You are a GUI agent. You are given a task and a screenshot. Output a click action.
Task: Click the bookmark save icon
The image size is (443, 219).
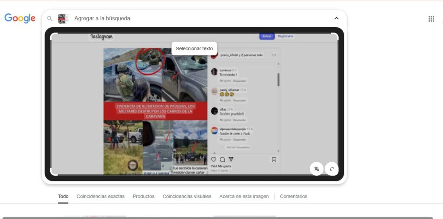pyautogui.click(x=274, y=159)
